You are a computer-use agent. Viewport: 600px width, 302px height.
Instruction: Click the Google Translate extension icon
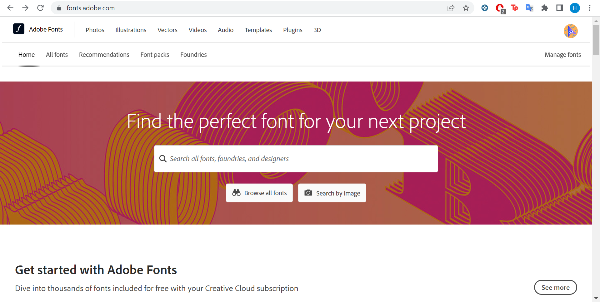(x=529, y=8)
